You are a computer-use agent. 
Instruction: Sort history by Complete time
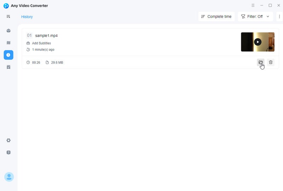coord(216,17)
